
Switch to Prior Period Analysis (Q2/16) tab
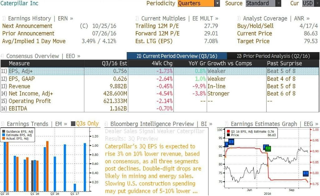[x=273, y=56]
